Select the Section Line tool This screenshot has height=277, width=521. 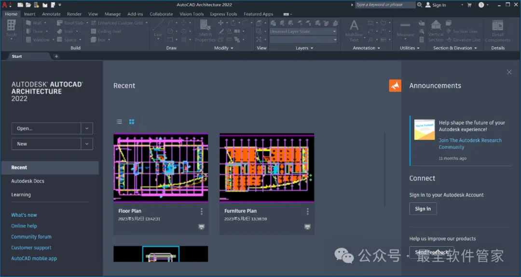tap(462, 31)
